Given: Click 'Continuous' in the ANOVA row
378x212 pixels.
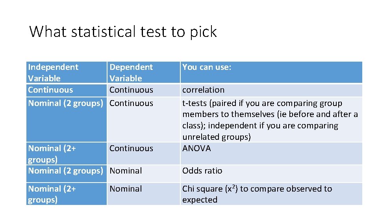Looking at the screenshot, I should [x=131, y=148].
